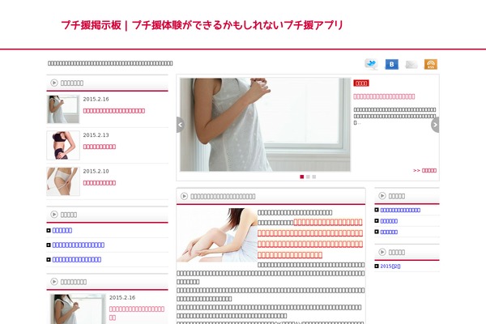
Task: Click the main article heading beside play icon
Action: pyautogui.click(x=223, y=196)
